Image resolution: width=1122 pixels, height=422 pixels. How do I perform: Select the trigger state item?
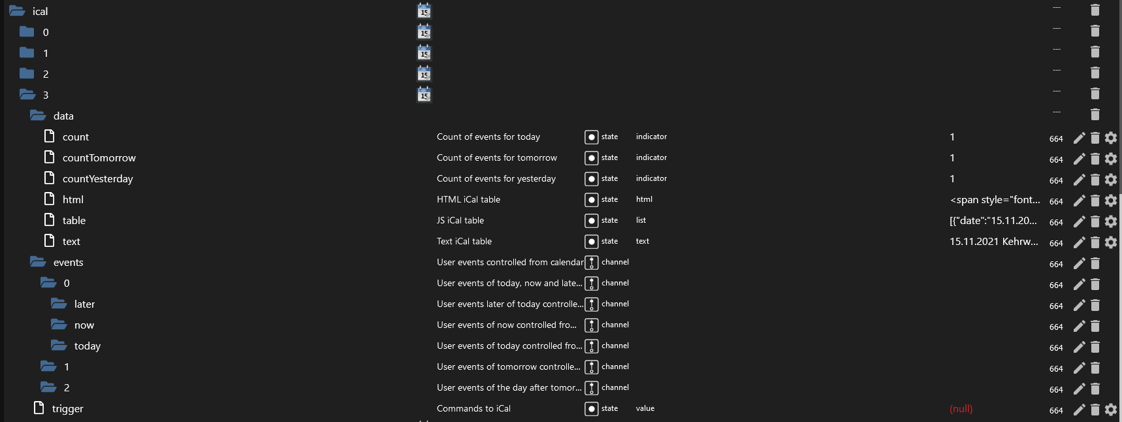[x=67, y=408]
